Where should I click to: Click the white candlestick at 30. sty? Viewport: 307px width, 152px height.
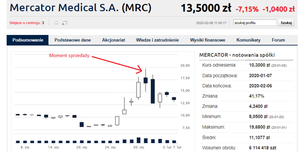coord(138,90)
